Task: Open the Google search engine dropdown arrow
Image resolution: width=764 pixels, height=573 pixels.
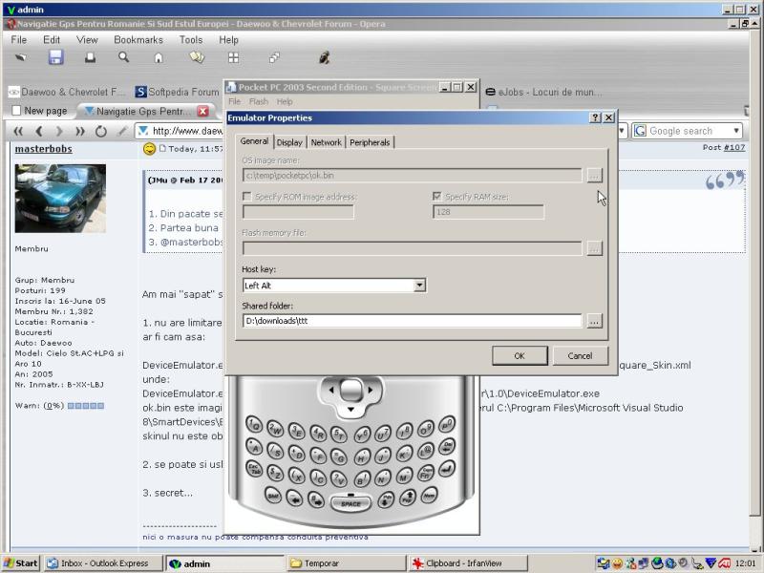Action: coord(736,131)
